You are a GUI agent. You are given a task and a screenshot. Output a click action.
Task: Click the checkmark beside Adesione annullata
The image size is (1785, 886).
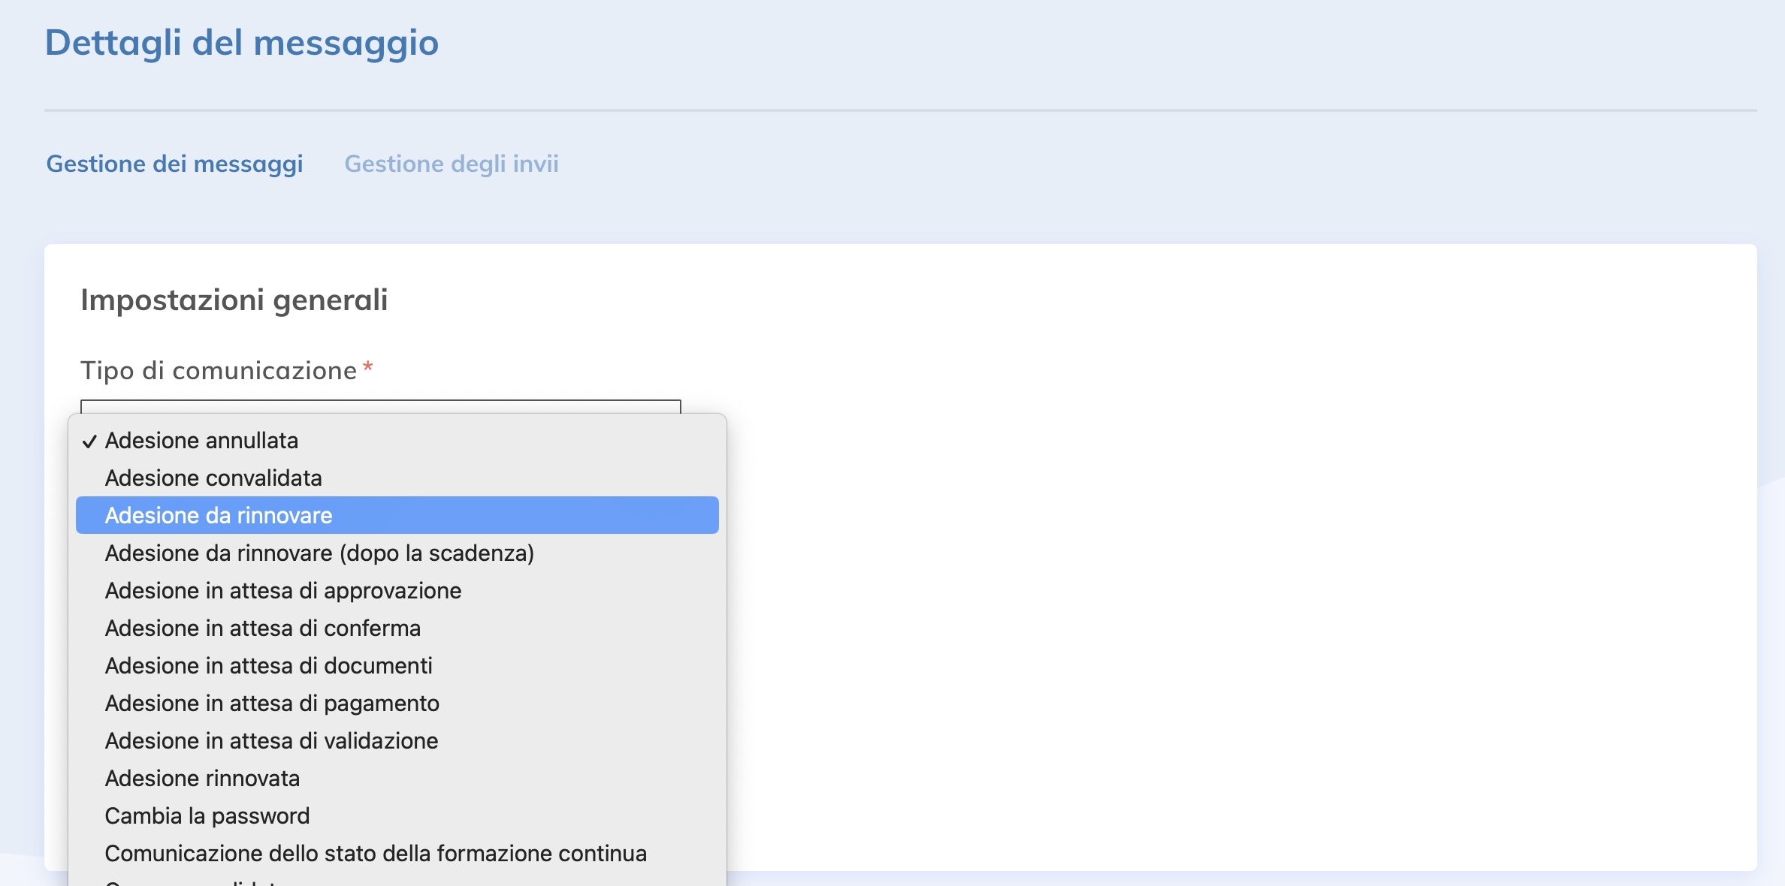tap(90, 441)
